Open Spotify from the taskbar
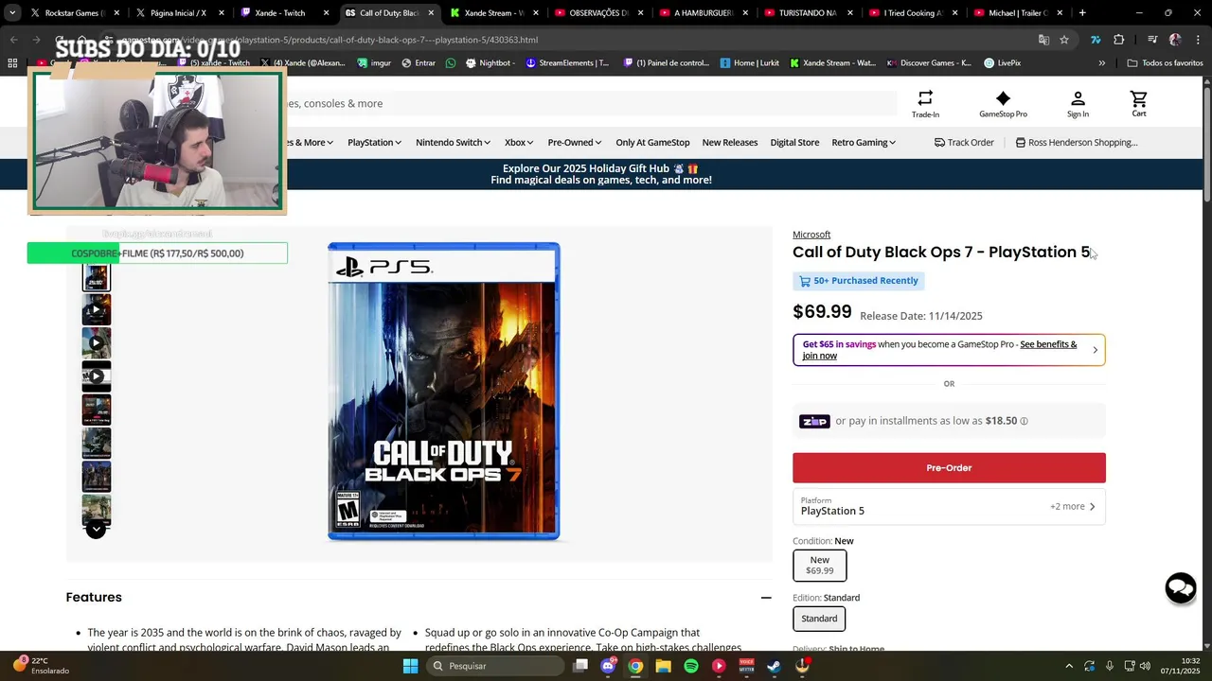 coord(691,666)
